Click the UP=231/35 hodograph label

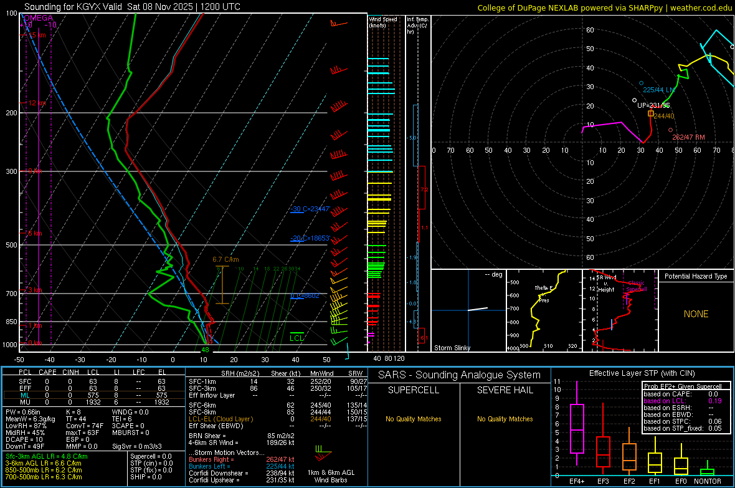click(653, 105)
